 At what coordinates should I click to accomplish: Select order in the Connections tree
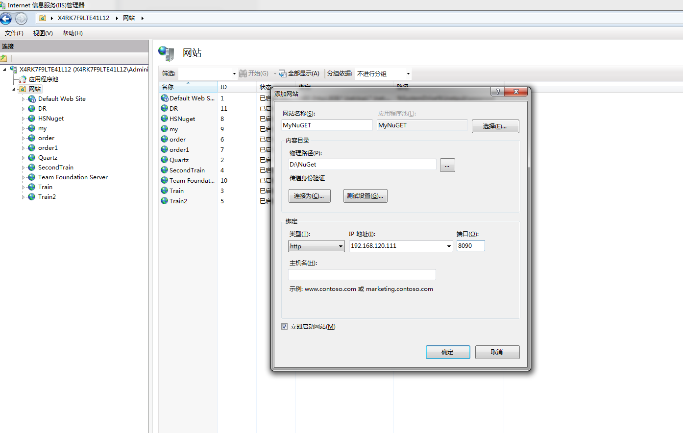[x=46, y=138]
